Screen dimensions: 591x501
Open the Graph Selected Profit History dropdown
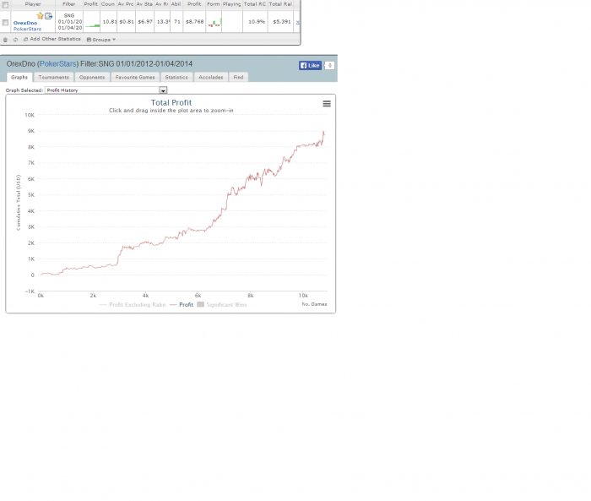click(x=106, y=90)
